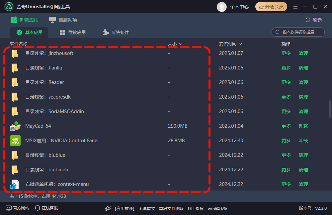332x215 pixels.
Task: Click the context-menu registry file icon
Action: click(x=14, y=185)
